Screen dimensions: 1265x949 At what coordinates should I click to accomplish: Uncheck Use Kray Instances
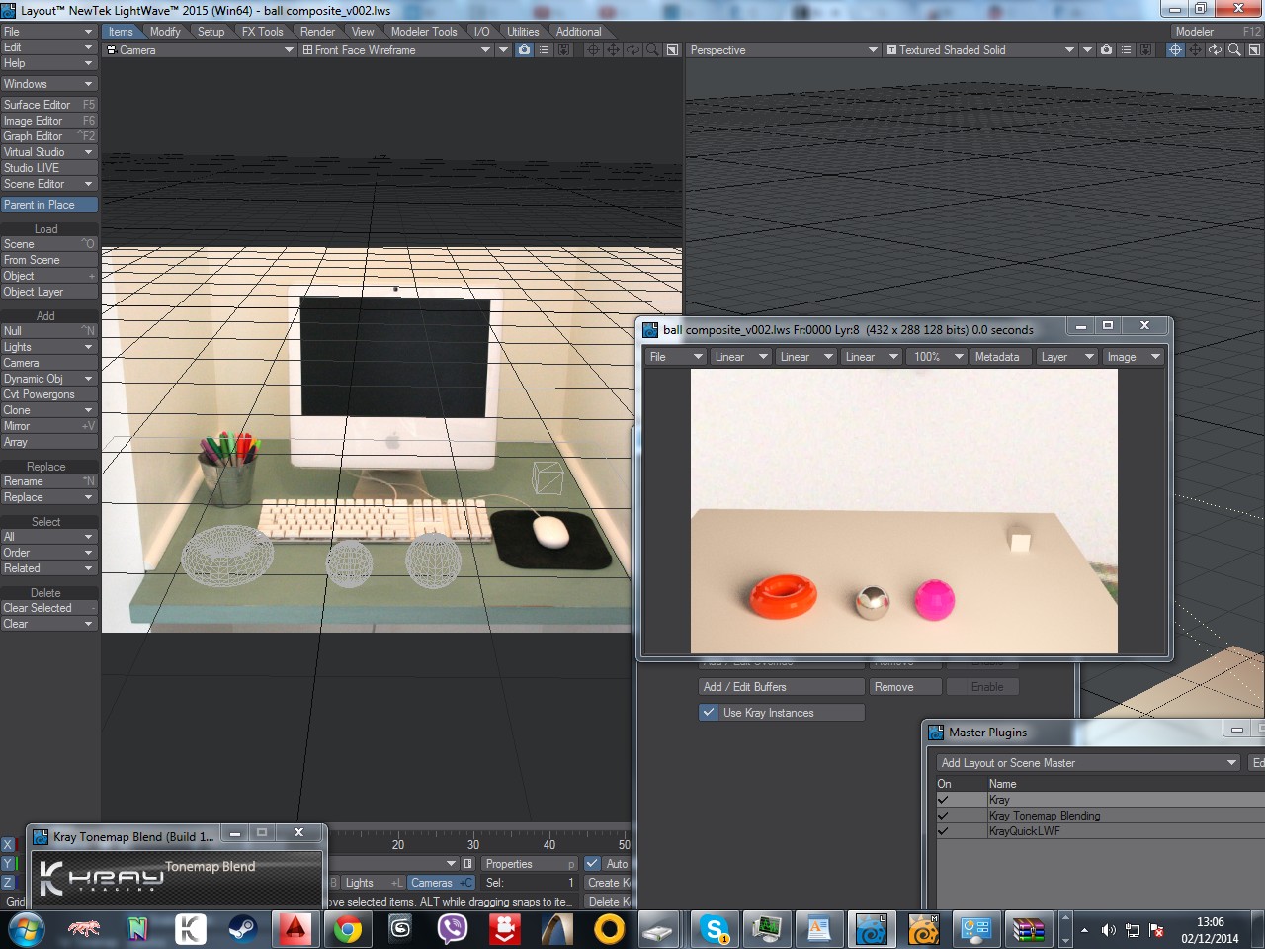point(709,713)
